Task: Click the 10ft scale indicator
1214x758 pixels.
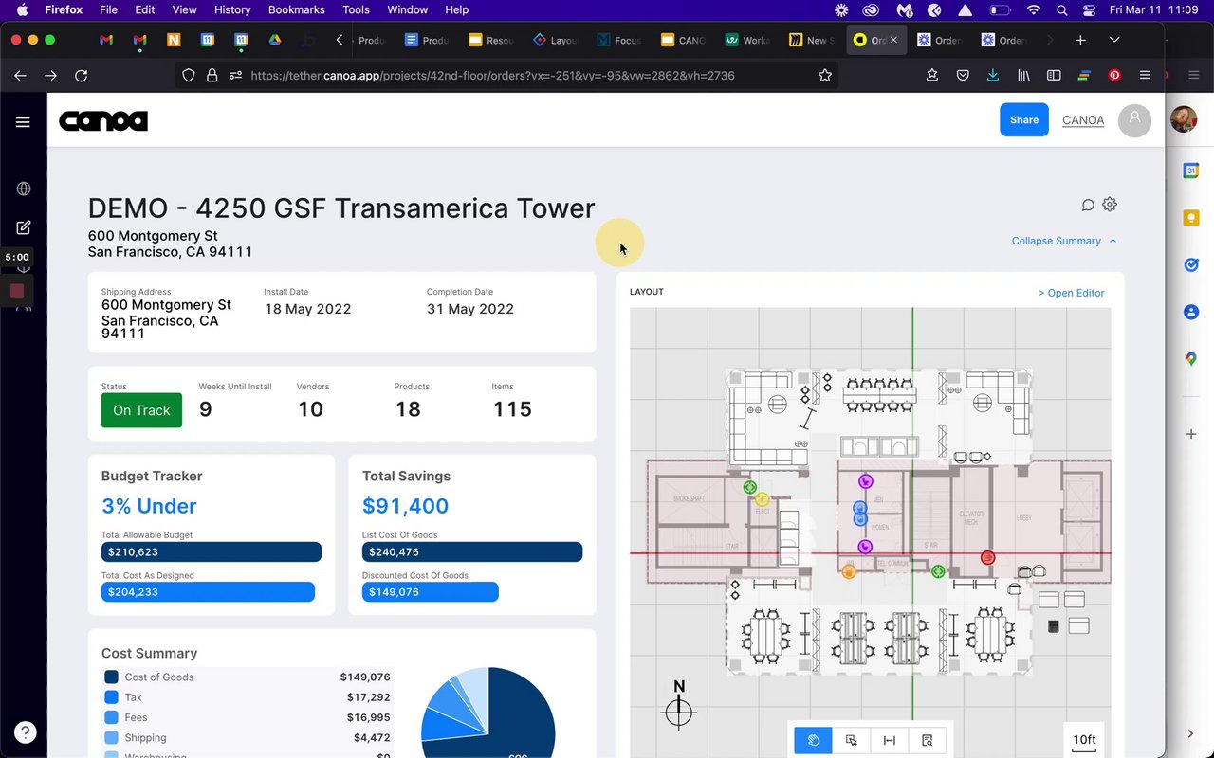Action: pos(1084,740)
